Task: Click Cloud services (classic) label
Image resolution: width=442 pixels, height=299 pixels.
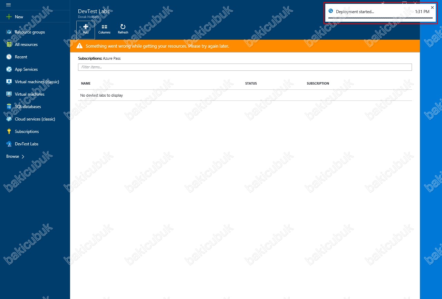Action: (x=35, y=119)
